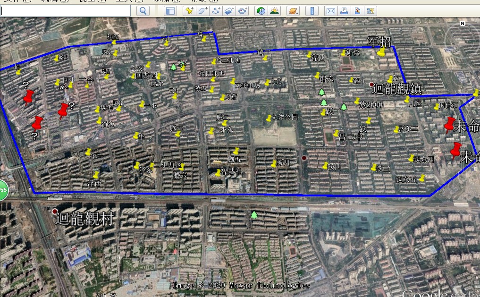Select the 军招 yellow pushpin placemark

pos(381,53)
